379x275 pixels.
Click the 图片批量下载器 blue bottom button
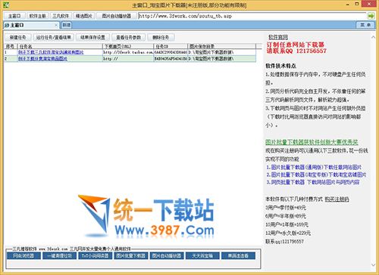(x=131, y=255)
